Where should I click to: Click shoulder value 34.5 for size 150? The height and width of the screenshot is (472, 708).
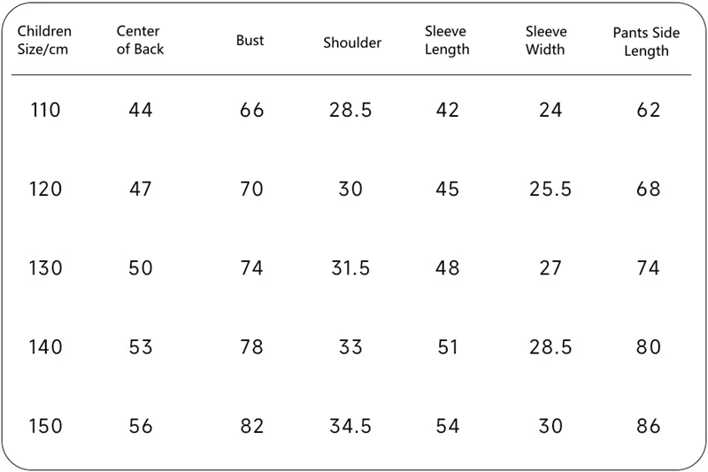(x=350, y=426)
